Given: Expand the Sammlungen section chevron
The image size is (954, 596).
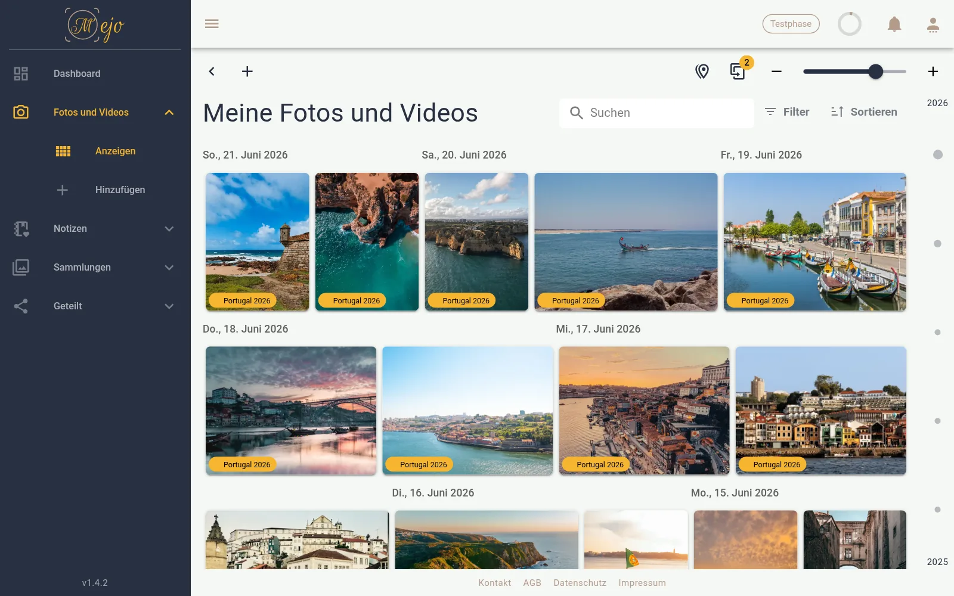Looking at the screenshot, I should coord(169,268).
